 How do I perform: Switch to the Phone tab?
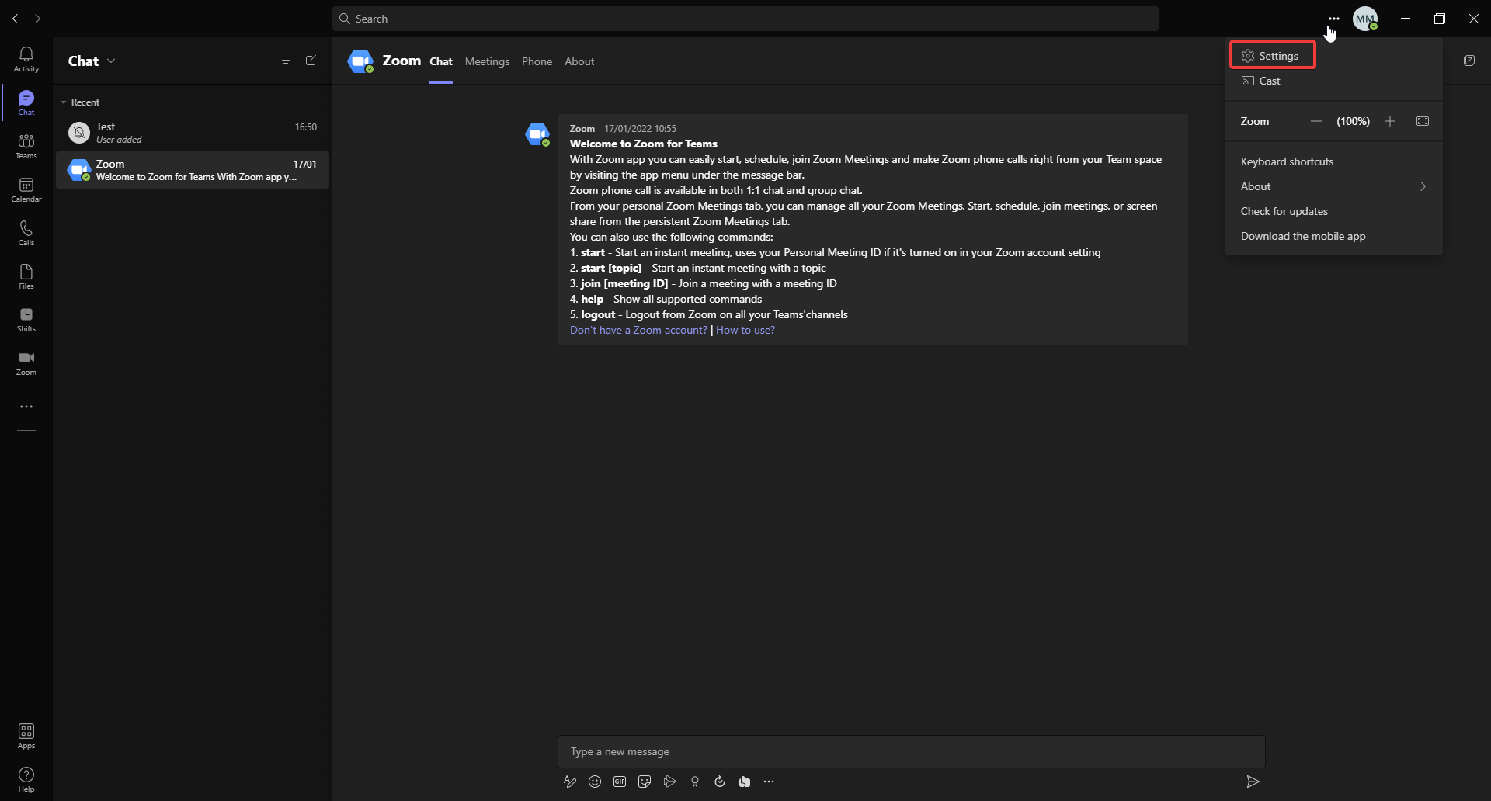point(537,61)
